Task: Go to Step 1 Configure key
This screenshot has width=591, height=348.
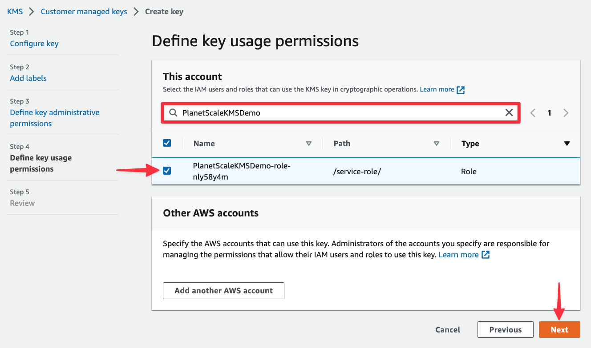Action: pyautogui.click(x=34, y=44)
